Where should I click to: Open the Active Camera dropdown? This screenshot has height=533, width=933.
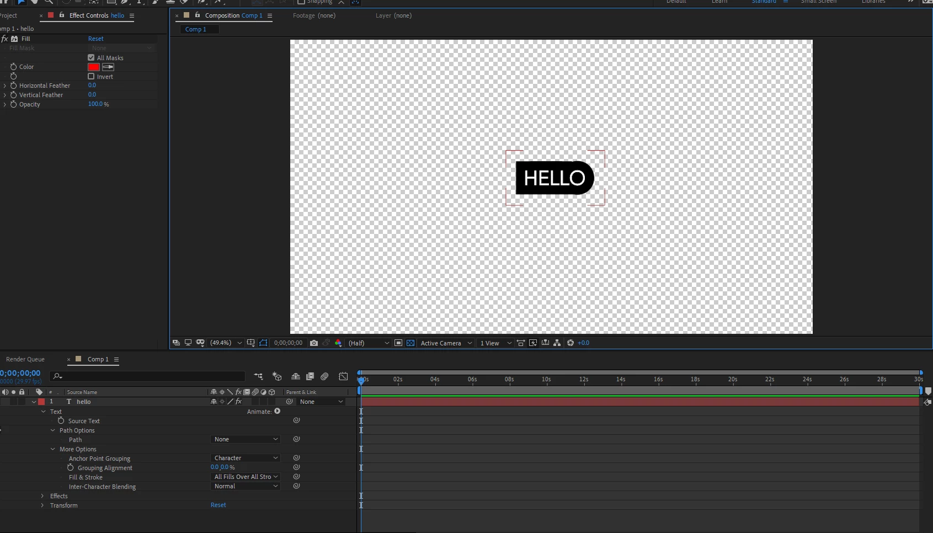pos(446,343)
